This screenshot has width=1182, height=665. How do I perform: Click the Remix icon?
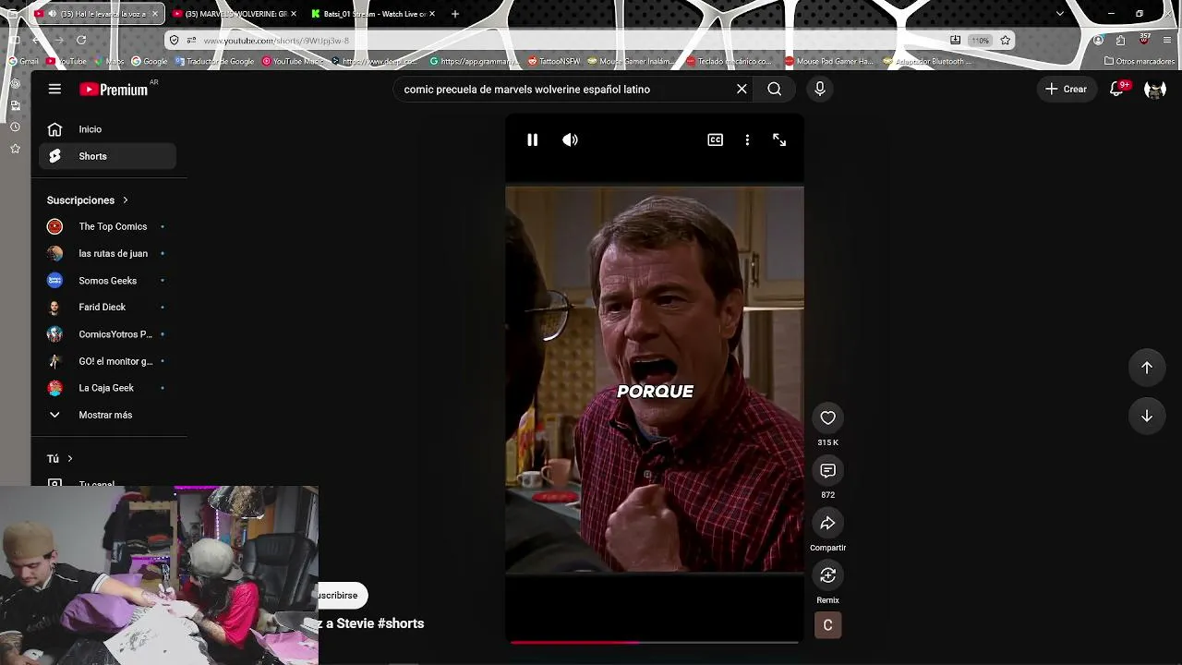pos(827,575)
